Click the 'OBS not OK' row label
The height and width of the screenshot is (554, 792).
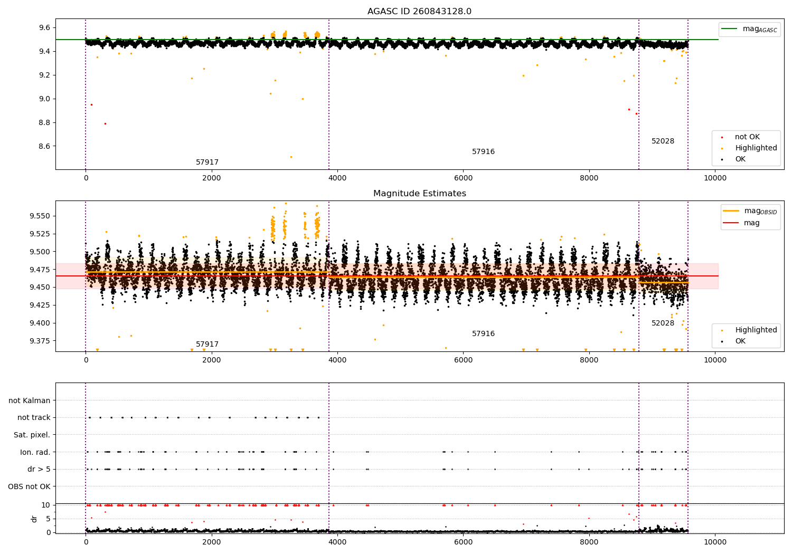[30, 486]
